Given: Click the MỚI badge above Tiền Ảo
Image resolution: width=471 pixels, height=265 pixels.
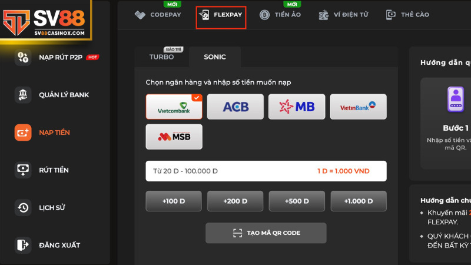Looking at the screenshot, I should (x=292, y=4).
